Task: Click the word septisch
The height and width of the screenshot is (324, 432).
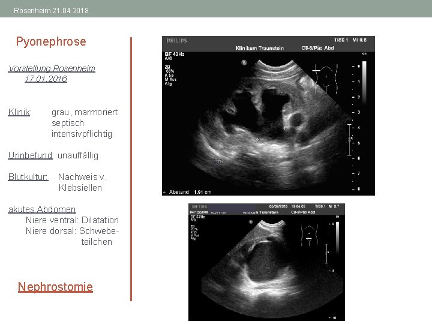Action: point(68,123)
